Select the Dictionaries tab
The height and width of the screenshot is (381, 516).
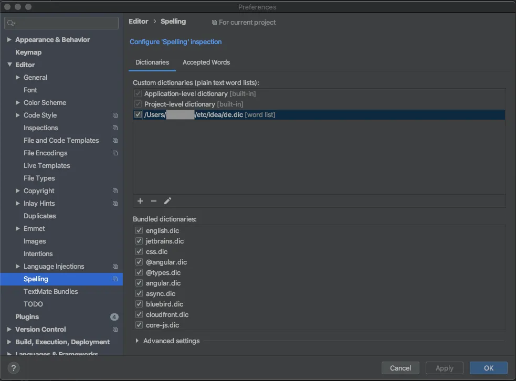point(152,62)
